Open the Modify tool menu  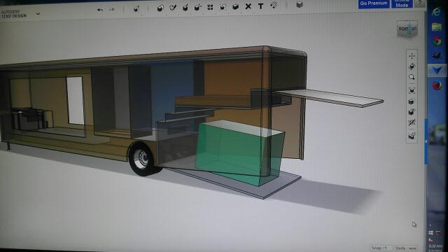(x=197, y=7)
